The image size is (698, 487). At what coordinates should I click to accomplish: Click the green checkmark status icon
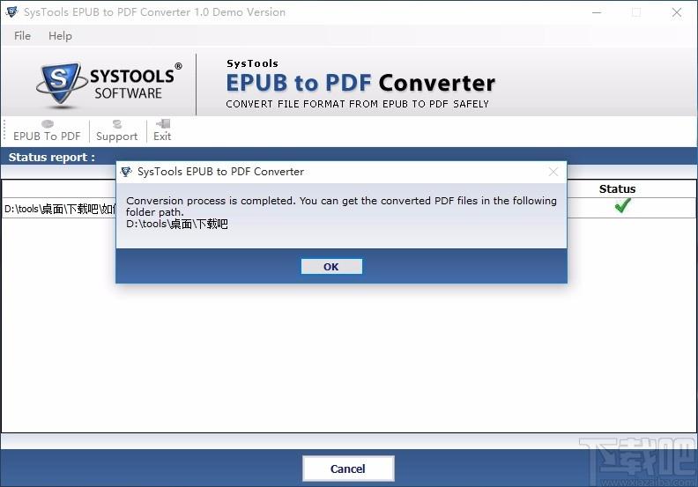[622, 205]
